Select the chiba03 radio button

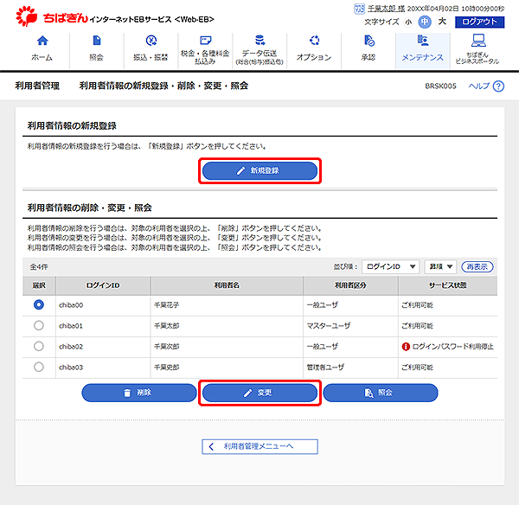point(39,367)
